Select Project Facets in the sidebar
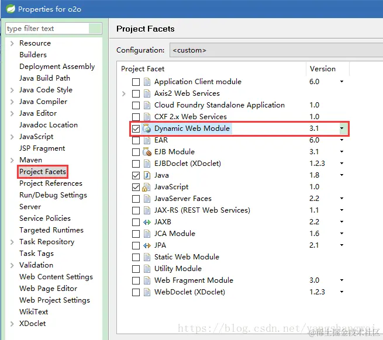This screenshot has height=340, width=383. [x=43, y=172]
